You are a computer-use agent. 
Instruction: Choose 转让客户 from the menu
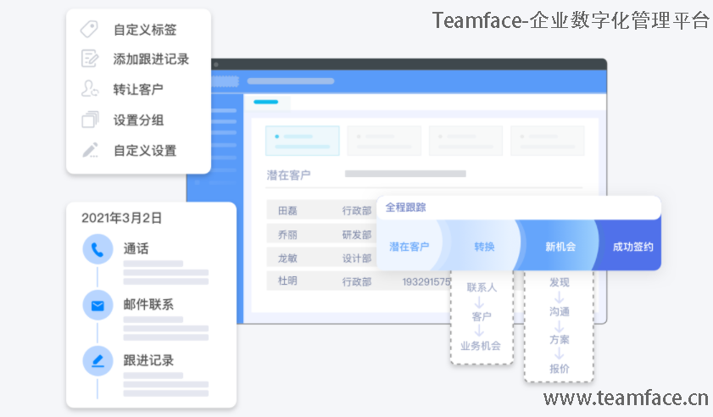(x=138, y=89)
